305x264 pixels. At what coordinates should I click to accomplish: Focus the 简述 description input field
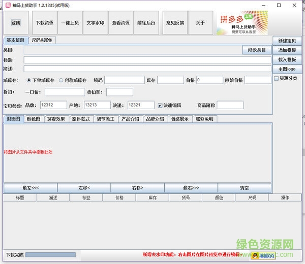147,69
